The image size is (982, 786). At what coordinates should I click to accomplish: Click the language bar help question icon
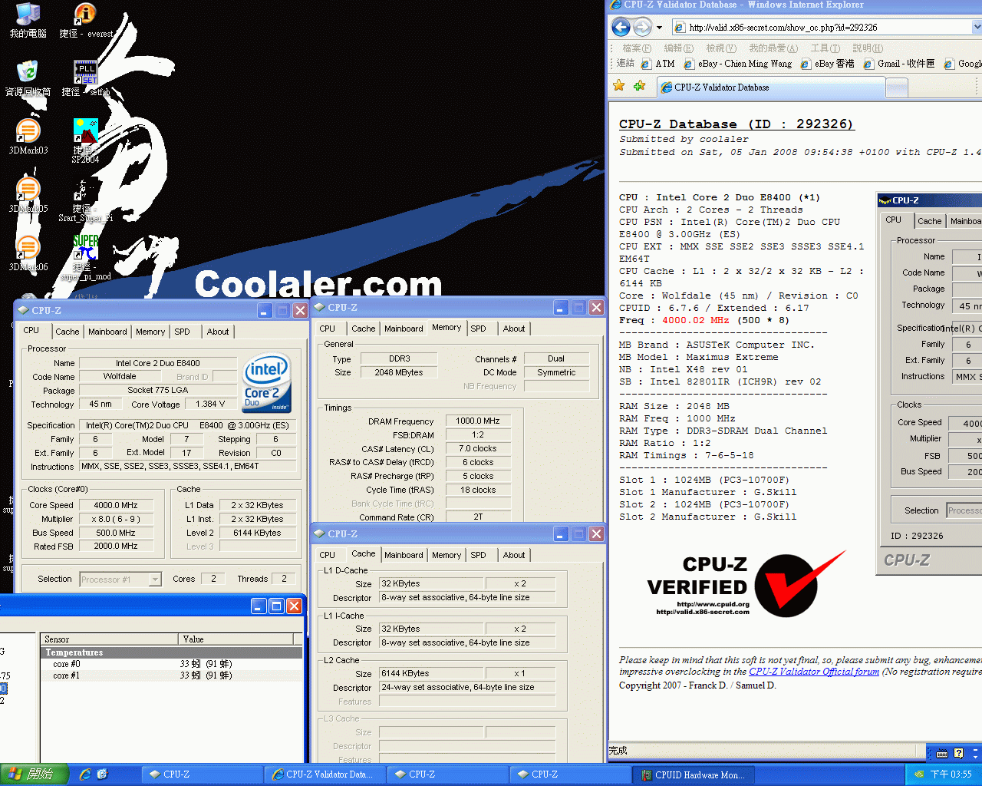click(x=958, y=754)
